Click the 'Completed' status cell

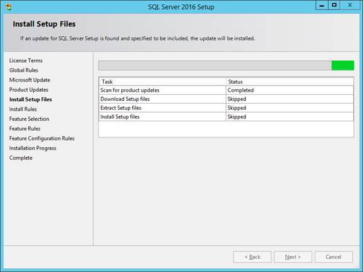pos(290,90)
